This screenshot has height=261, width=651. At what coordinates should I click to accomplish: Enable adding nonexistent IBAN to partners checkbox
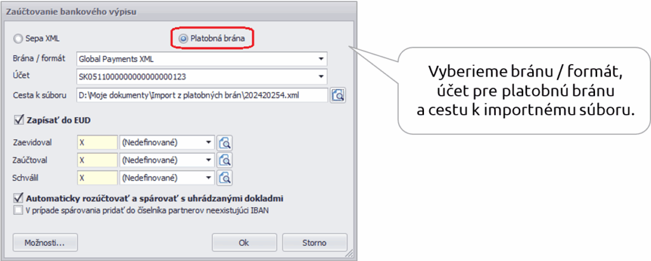pyautogui.click(x=17, y=210)
